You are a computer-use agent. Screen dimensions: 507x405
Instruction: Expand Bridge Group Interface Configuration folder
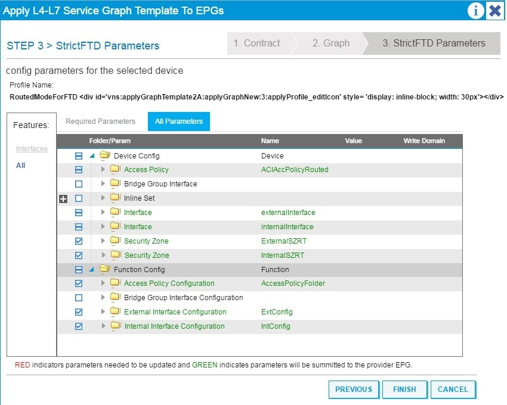coord(103,297)
